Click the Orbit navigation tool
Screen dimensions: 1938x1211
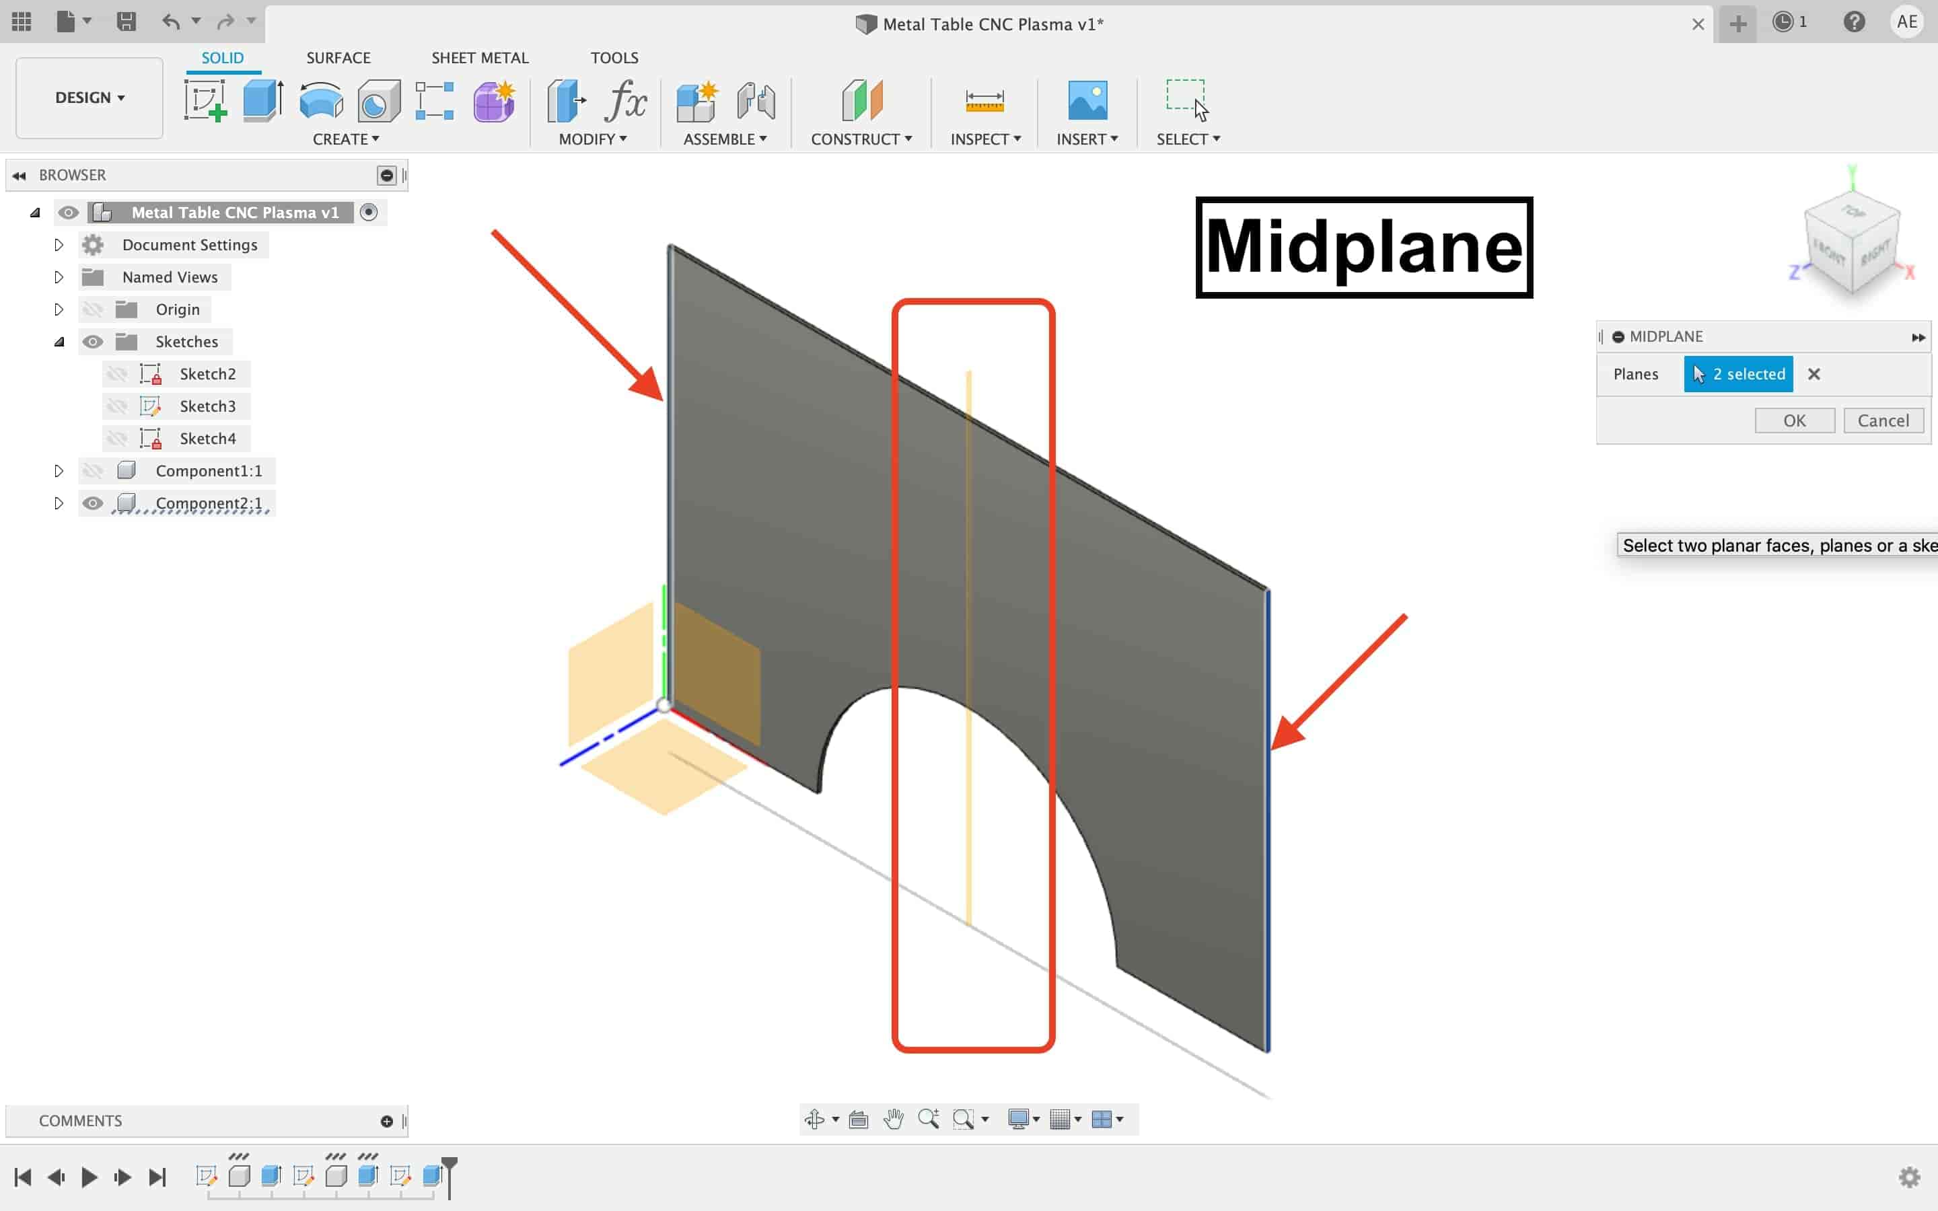[814, 1119]
